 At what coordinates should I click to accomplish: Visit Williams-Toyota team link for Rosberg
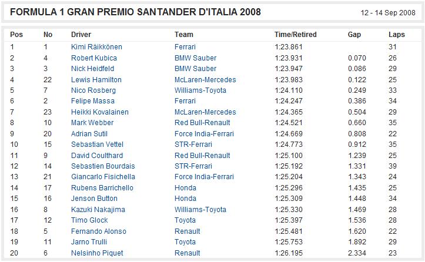[200, 90]
